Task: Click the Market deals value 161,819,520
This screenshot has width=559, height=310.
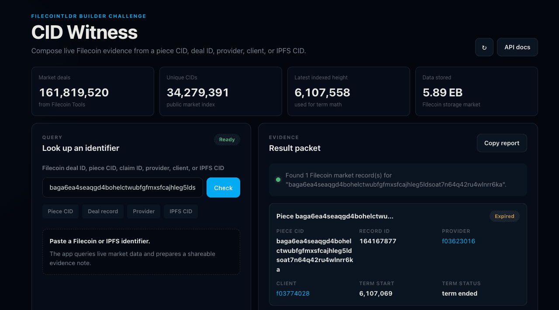Action: pyautogui.click(x=74, y=92)
